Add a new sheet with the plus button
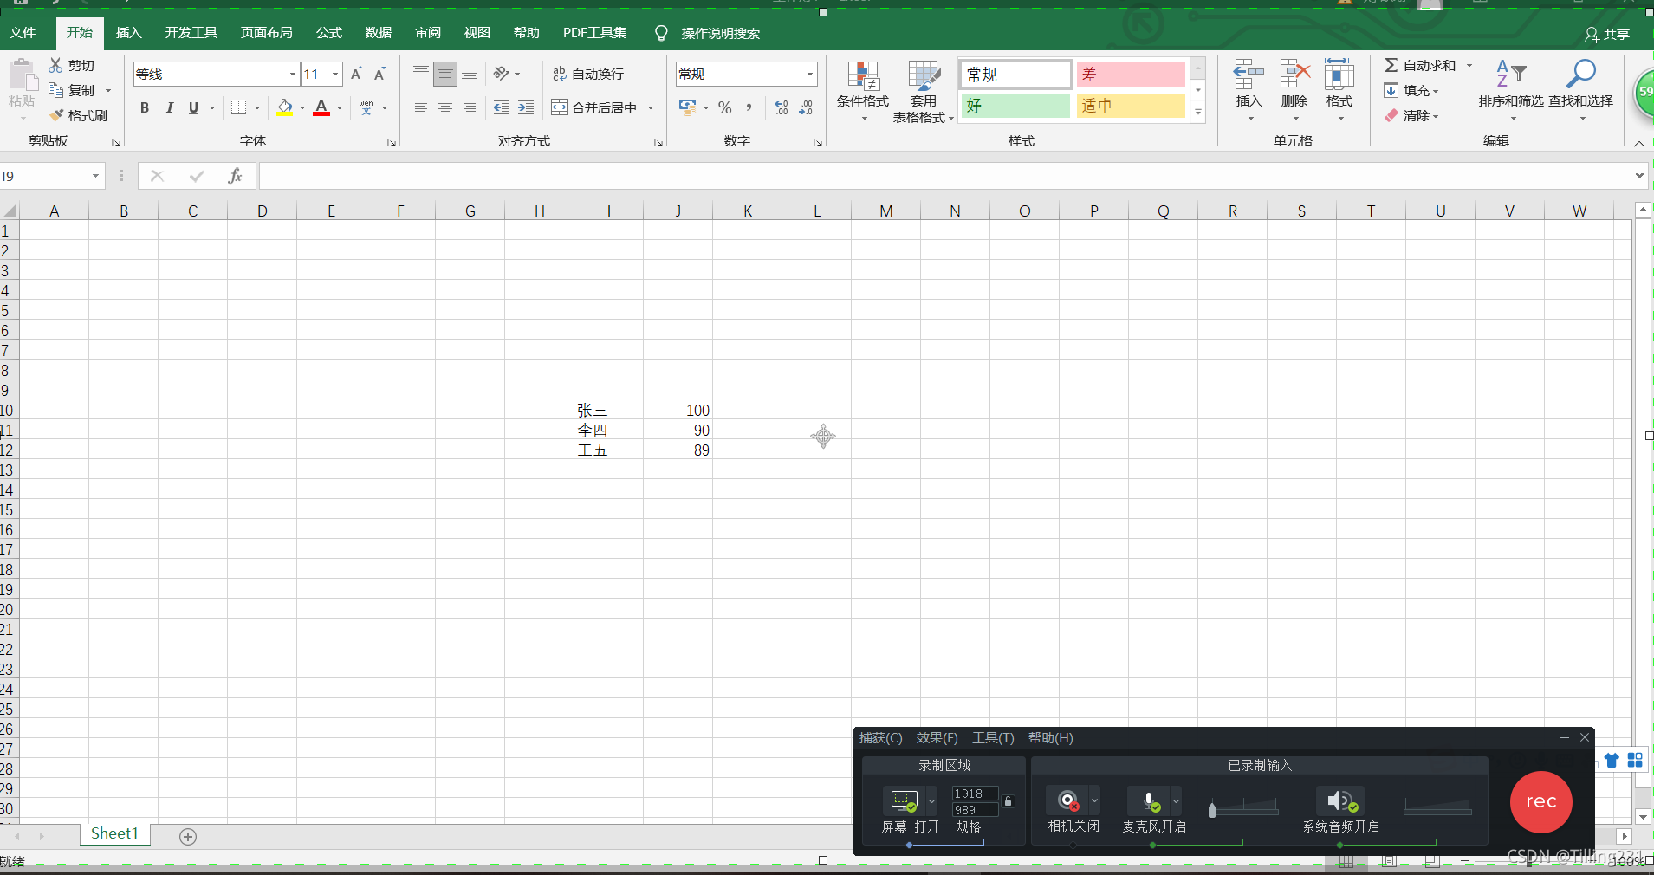1654x875 pixels. [188, 836]
